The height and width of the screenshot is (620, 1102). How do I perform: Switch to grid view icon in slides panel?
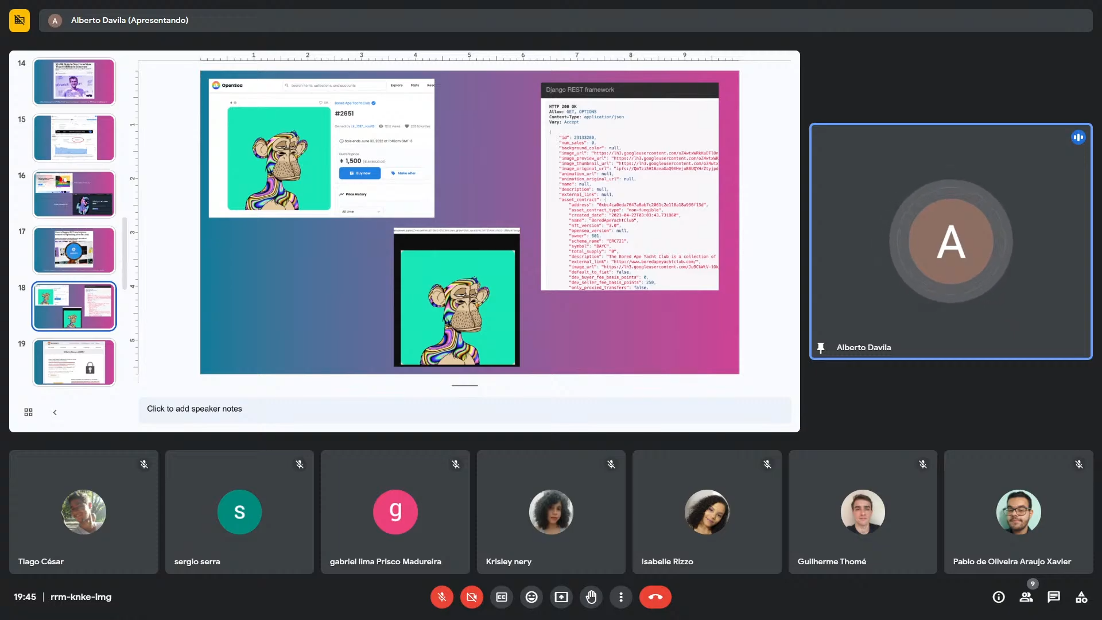pyautogui.click(x=28, y=412)
